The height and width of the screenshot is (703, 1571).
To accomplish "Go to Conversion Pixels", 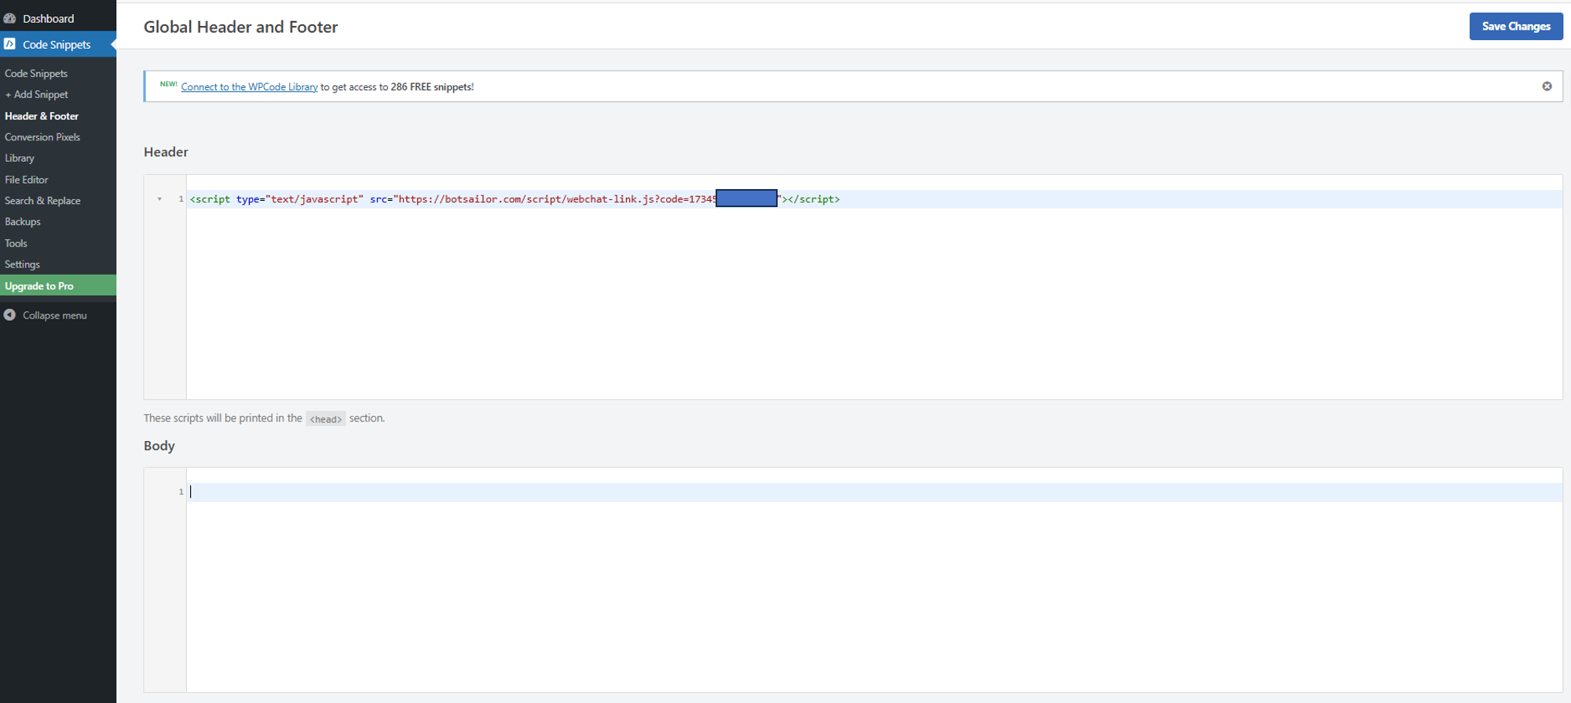I will (x=42, y=137).
